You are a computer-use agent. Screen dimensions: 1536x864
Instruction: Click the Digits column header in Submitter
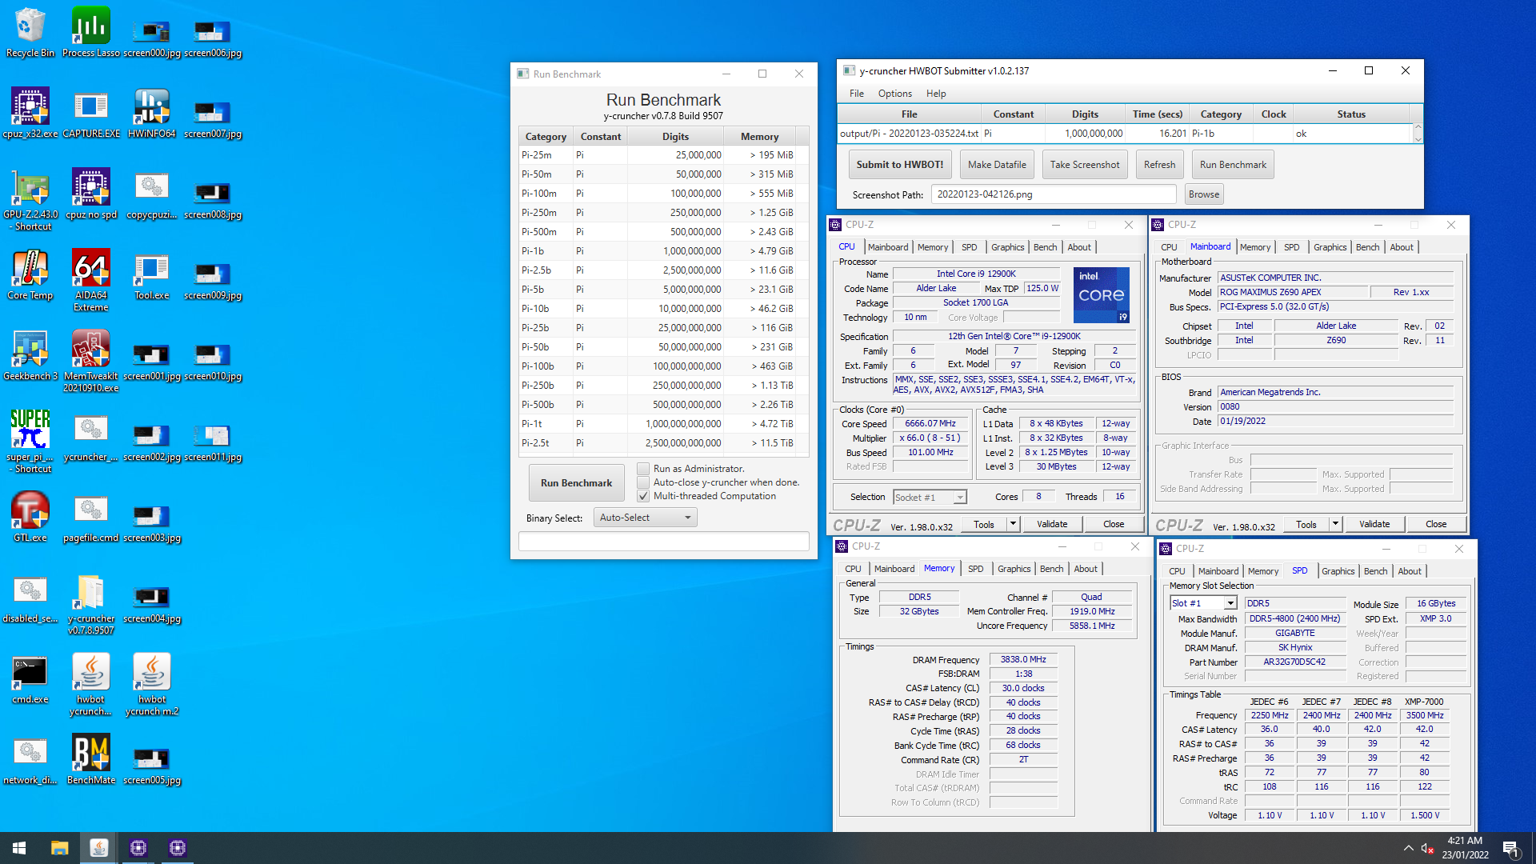(1085, 114)
